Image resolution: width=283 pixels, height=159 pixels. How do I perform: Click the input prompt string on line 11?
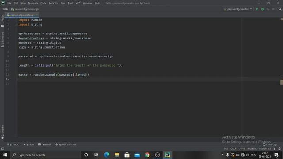point(86,65)
